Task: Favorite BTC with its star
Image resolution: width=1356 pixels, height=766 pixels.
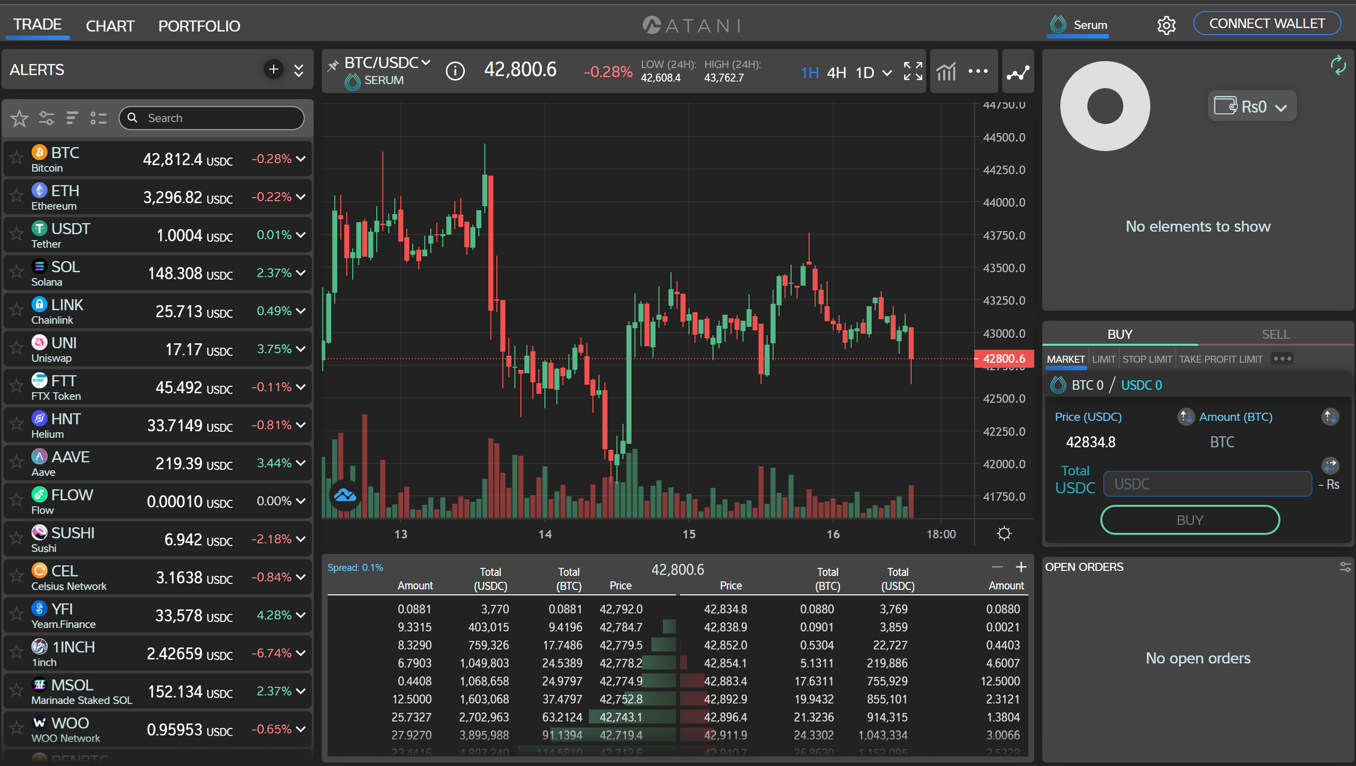Action: click(x=17, y=158)
